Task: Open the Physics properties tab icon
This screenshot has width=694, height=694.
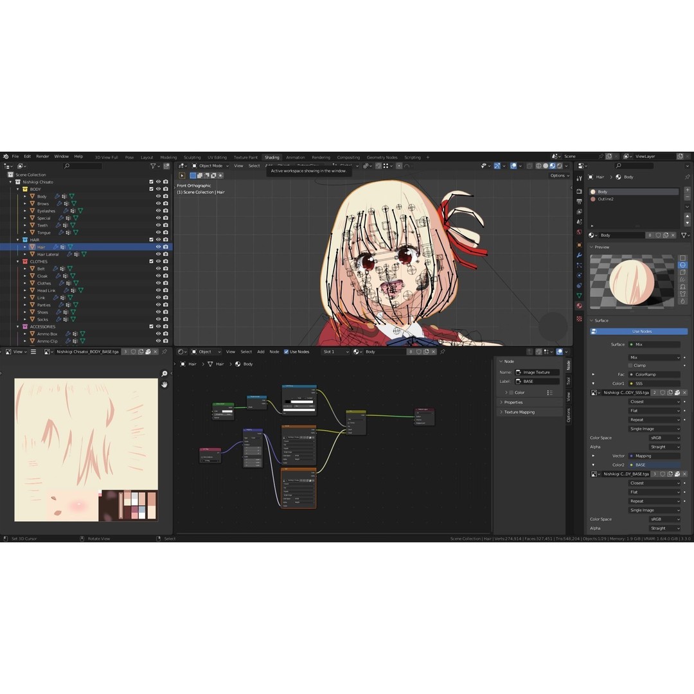Action: [579, 275]
